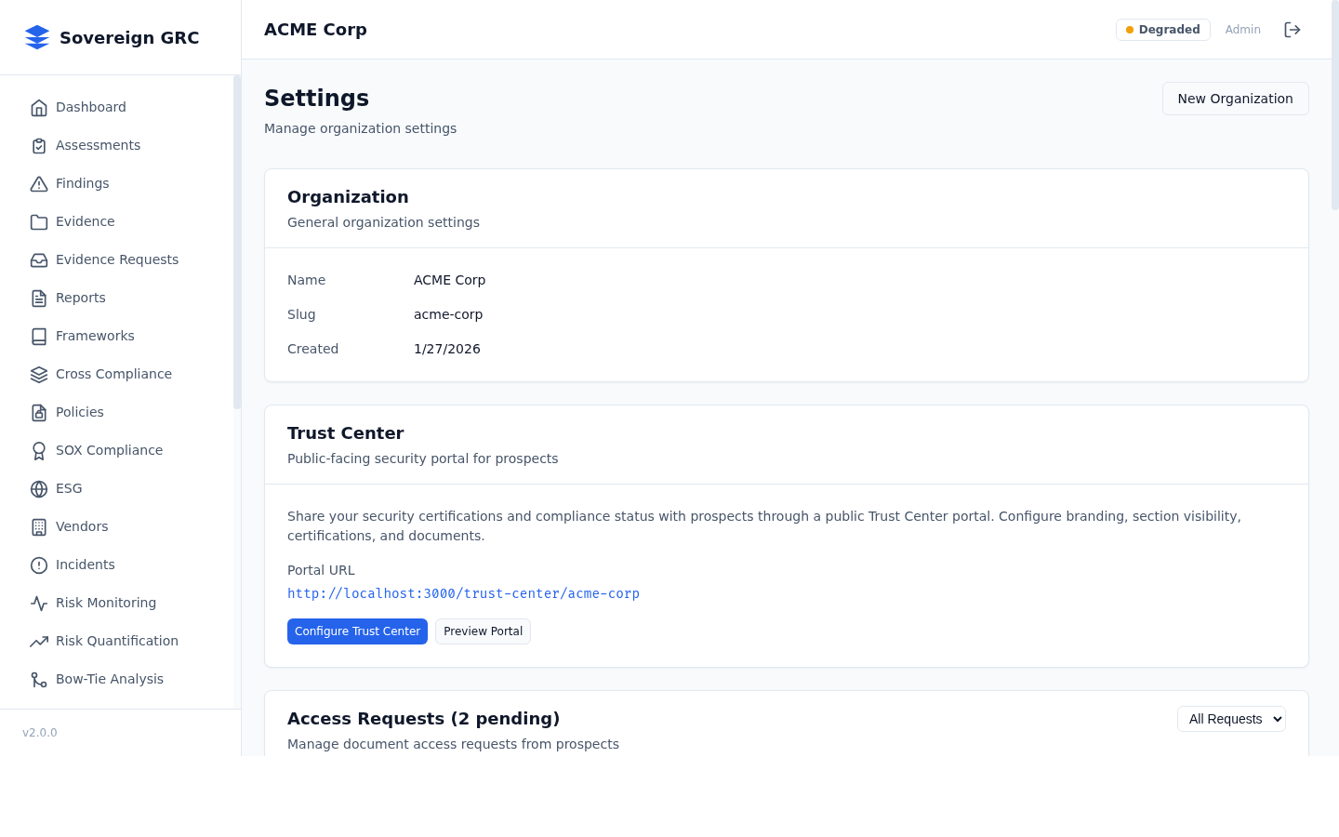Click the SOX Compliance award icon
The height and width of the screenshot is (837, 1339).
[x=39, y=451]
